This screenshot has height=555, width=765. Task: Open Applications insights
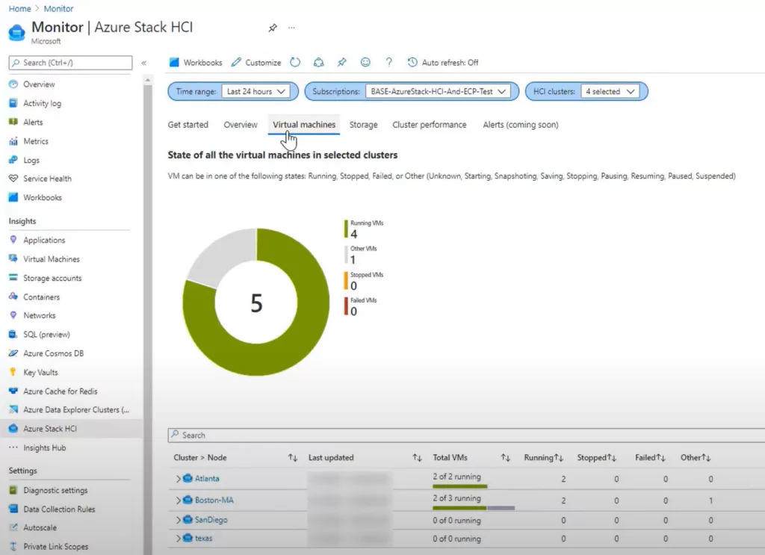click(44, 241)
